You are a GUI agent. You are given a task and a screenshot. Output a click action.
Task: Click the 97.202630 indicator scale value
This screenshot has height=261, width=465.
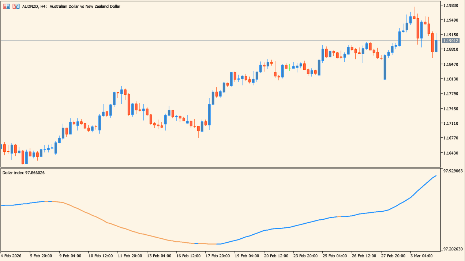[x=453, y=249]
